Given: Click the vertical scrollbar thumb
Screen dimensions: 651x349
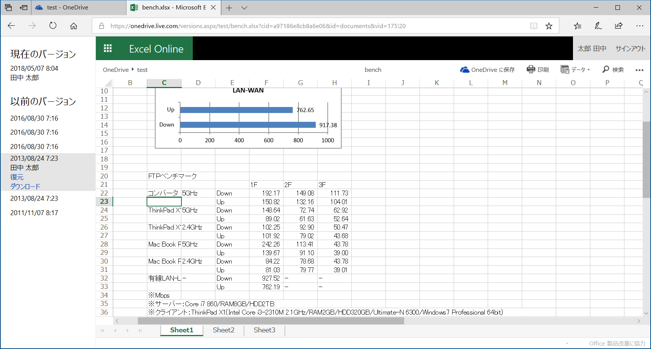Looking at the screenshot, I should (646, 160).
